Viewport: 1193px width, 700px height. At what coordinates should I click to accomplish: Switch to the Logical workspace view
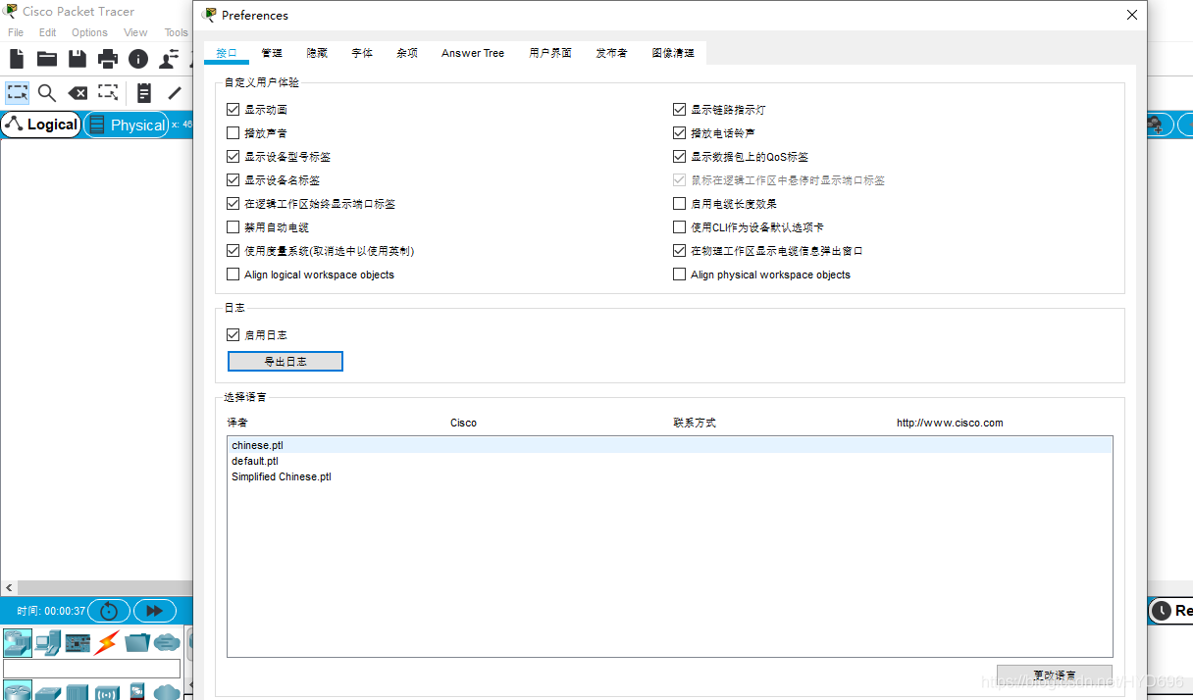point(41,125)
